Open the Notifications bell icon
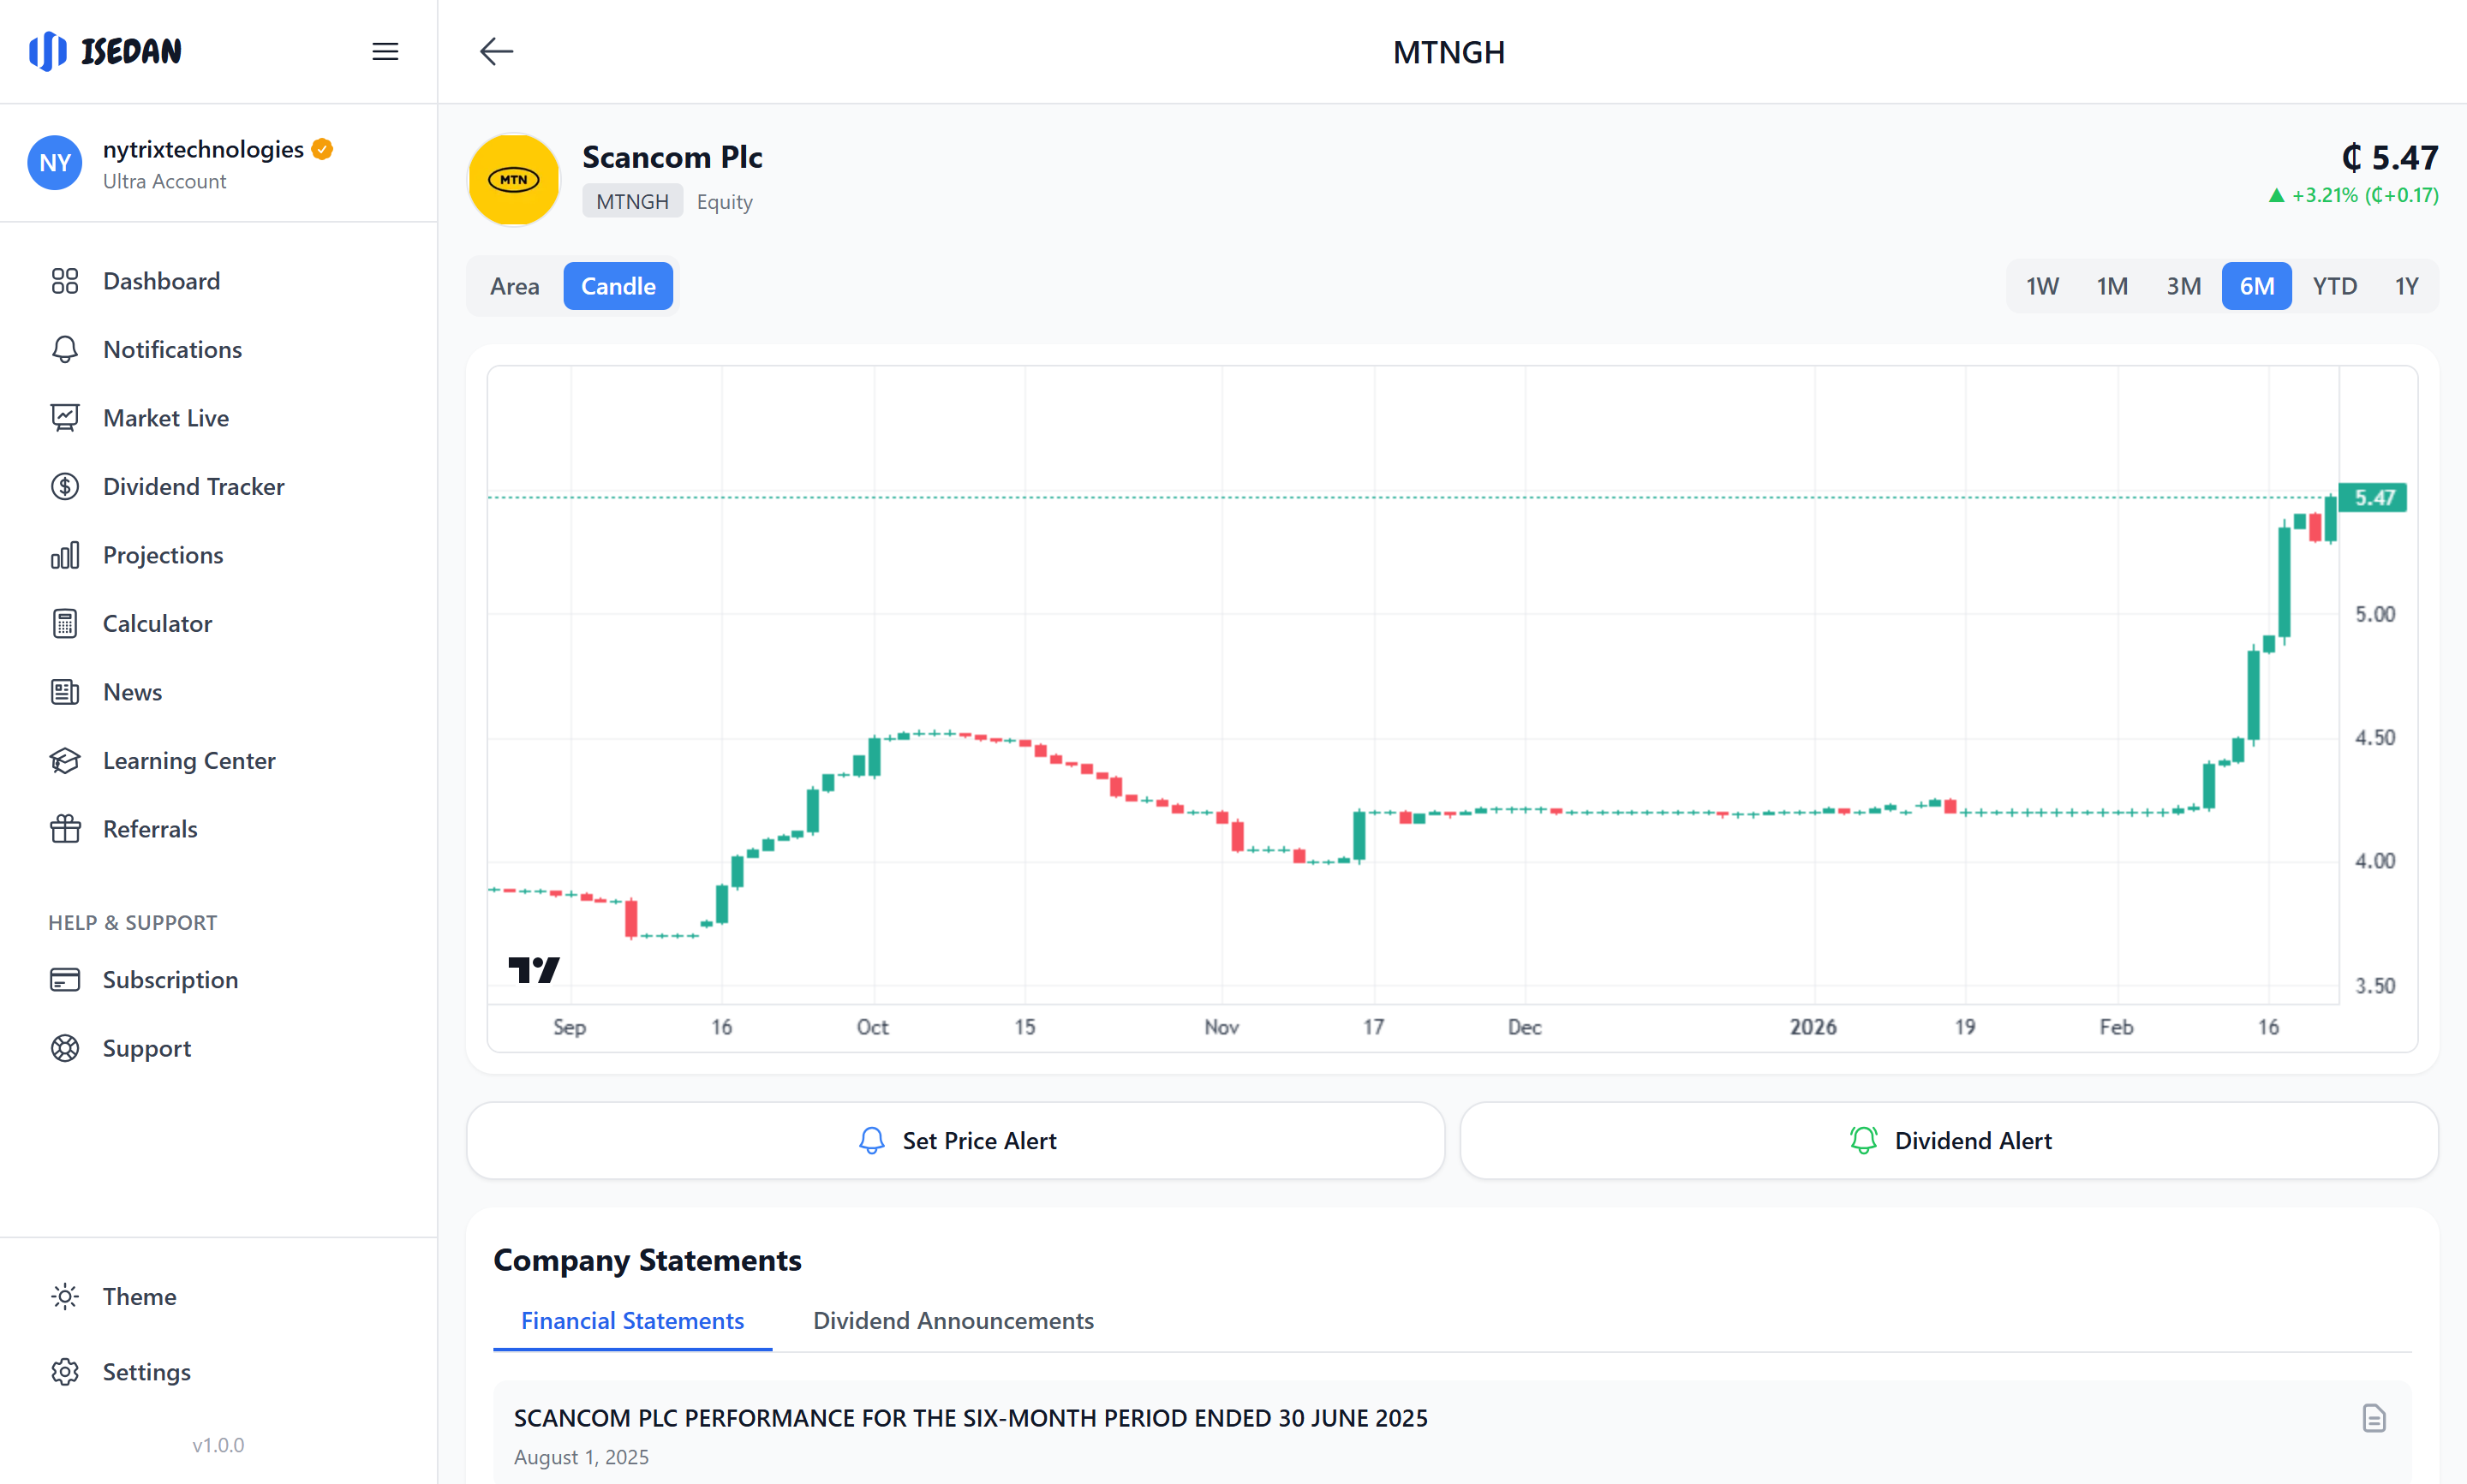Image resolution: width=2467 pixels, height=1484 pixels. click(x=64, y=349)
